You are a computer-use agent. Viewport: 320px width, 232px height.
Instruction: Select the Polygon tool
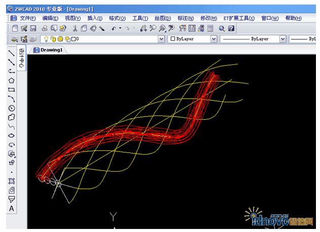pyautogui.click(x=12, y=81)
